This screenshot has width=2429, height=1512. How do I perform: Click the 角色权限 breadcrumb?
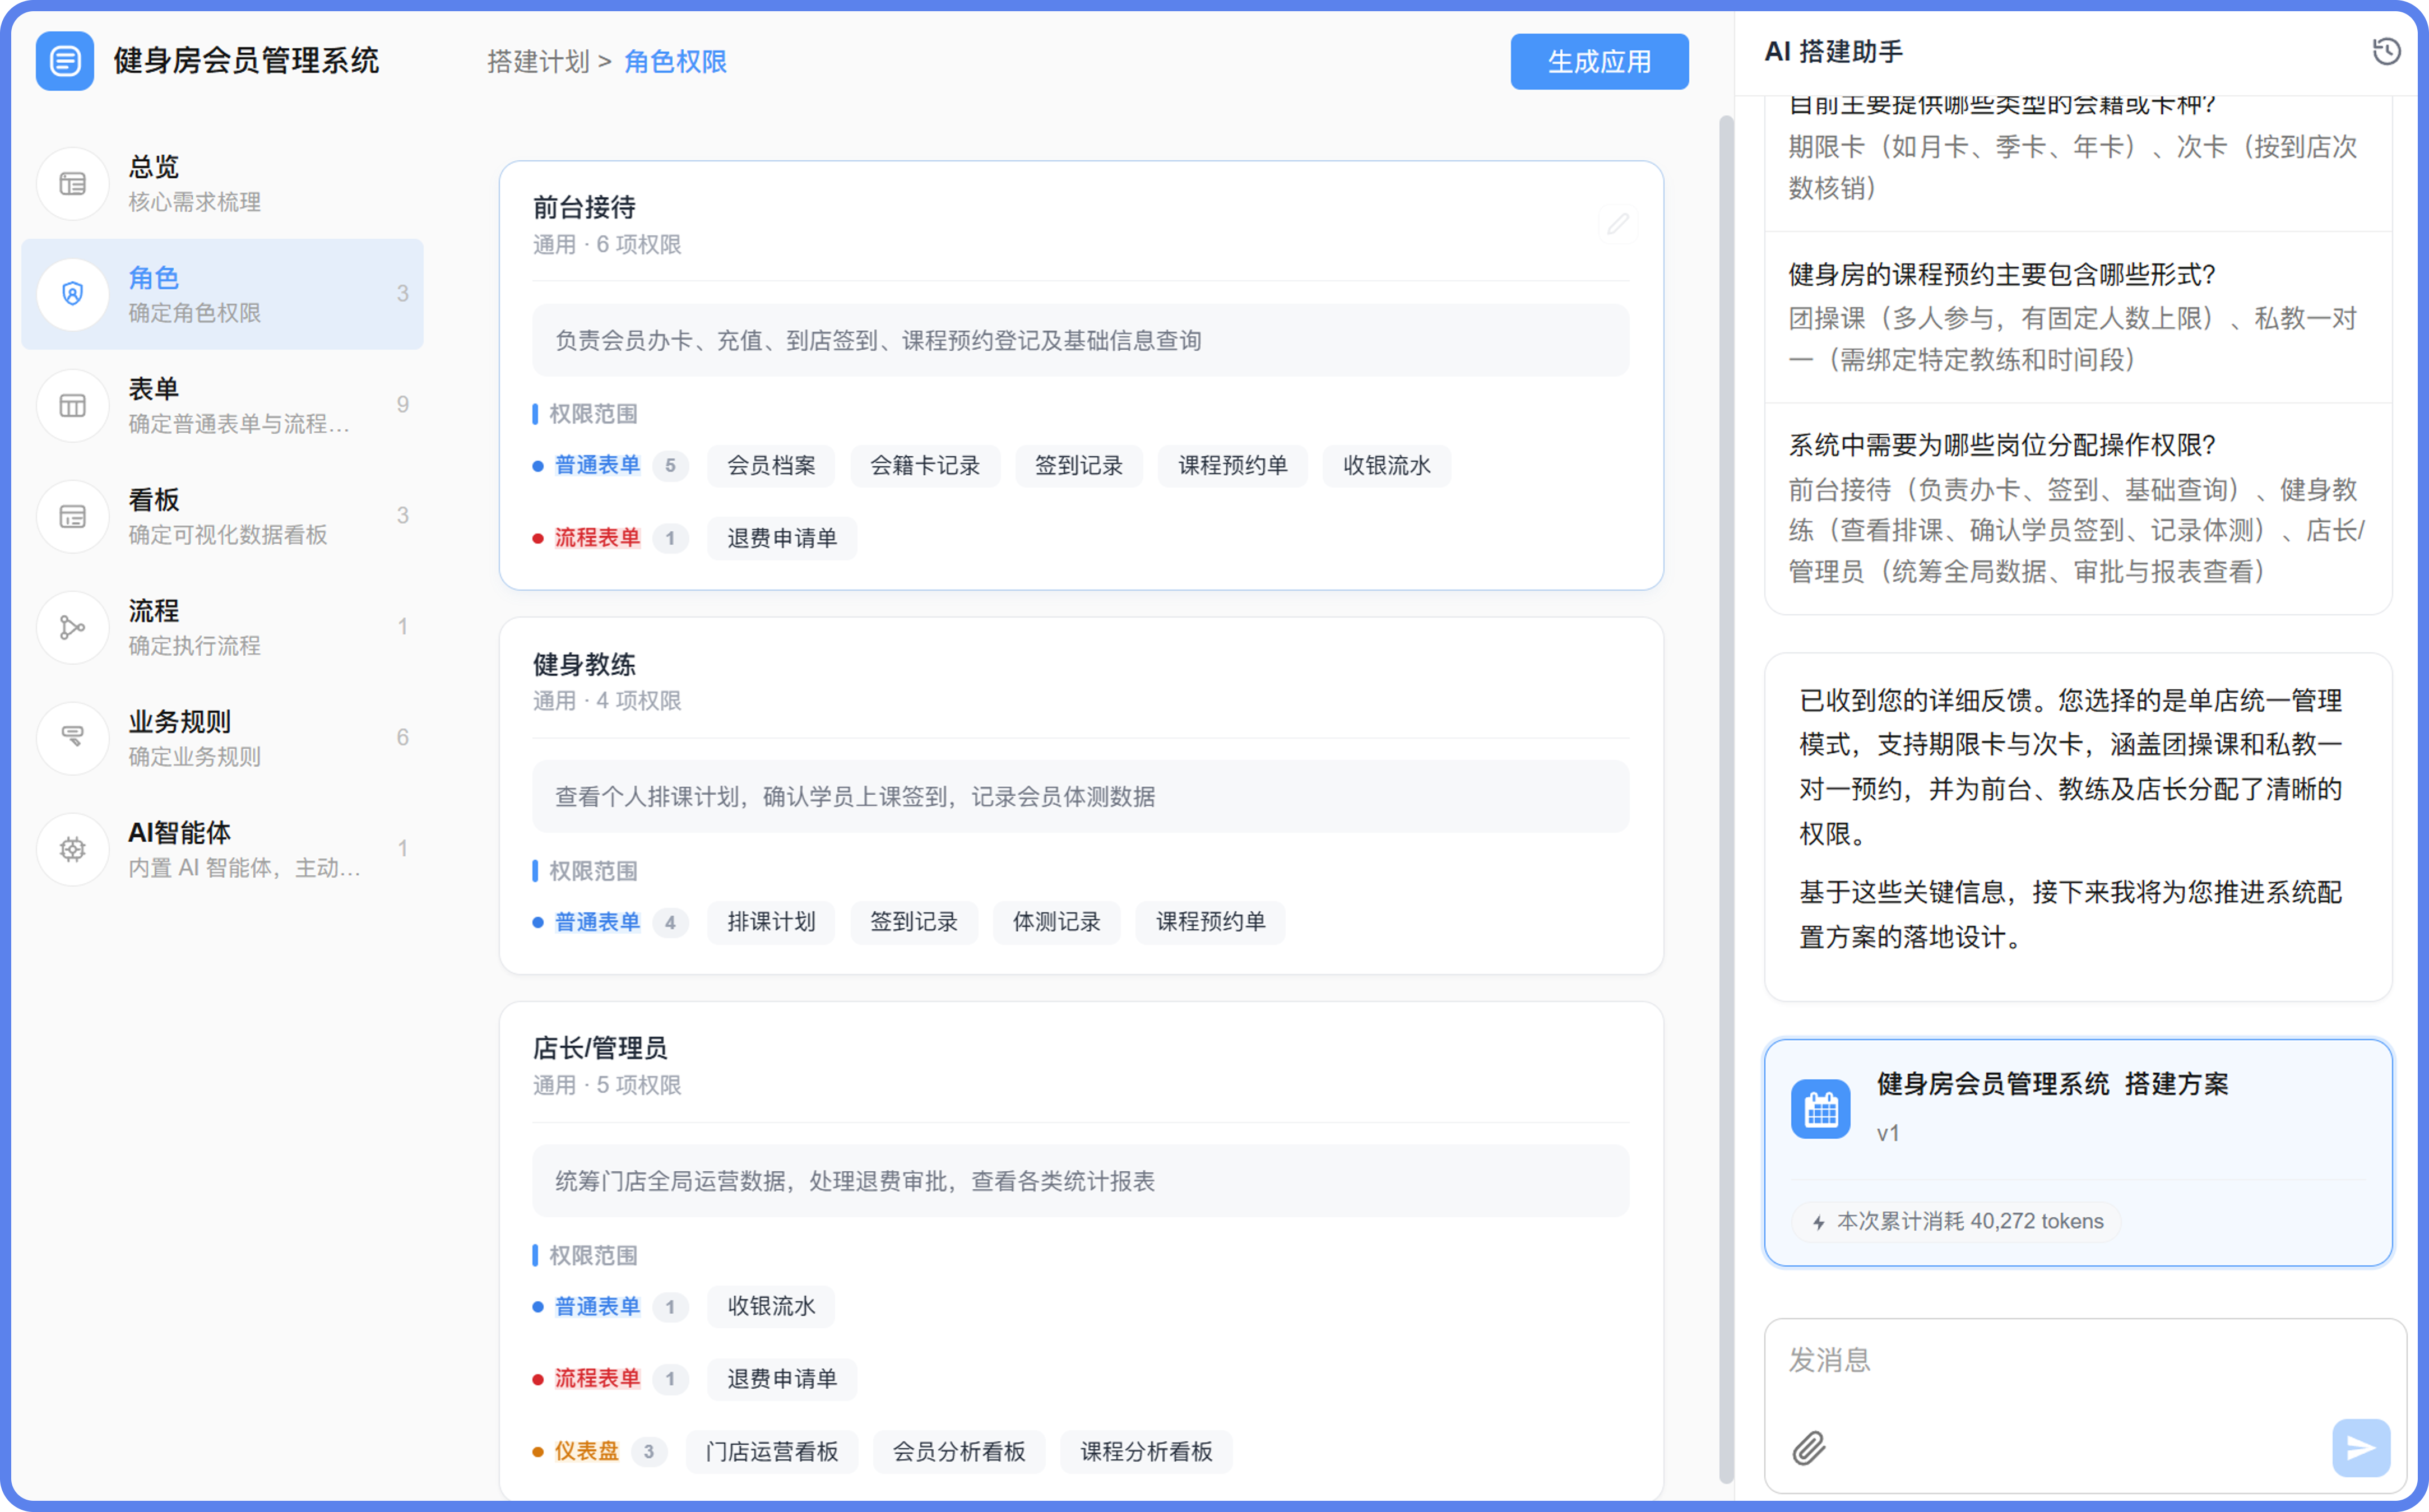tap(675, 62)
